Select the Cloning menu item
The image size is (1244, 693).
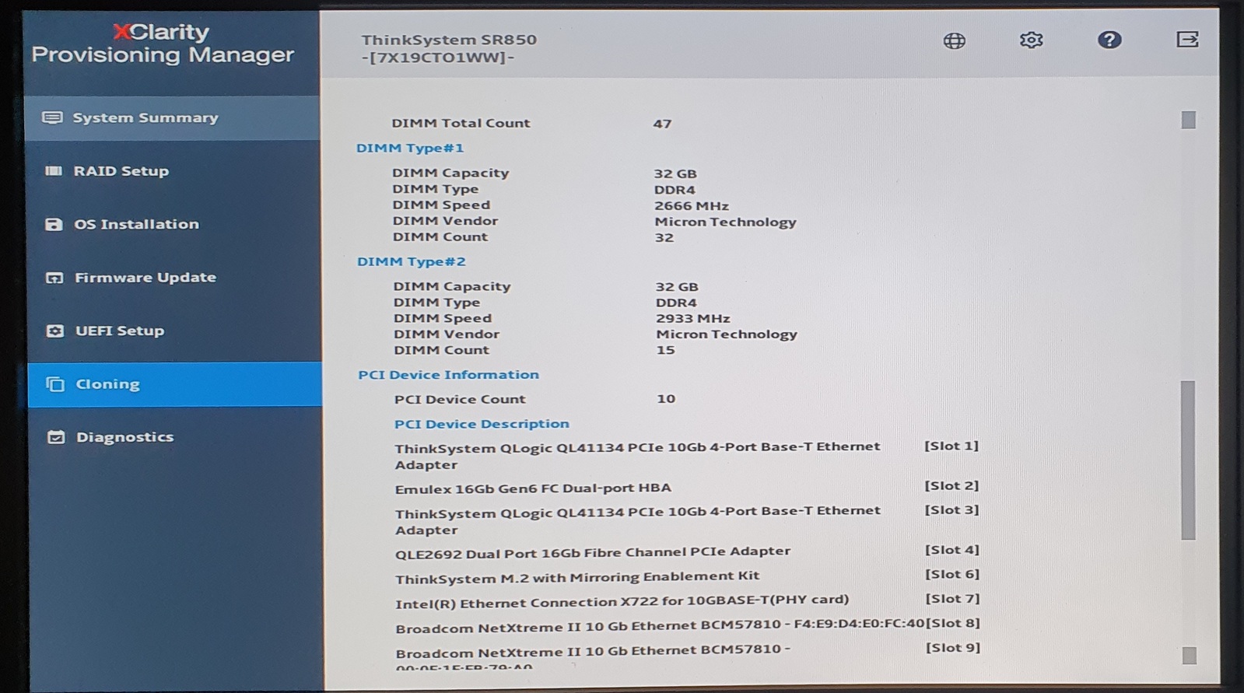tap(174, 384)
